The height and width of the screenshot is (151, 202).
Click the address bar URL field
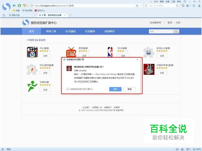point(82,6)
